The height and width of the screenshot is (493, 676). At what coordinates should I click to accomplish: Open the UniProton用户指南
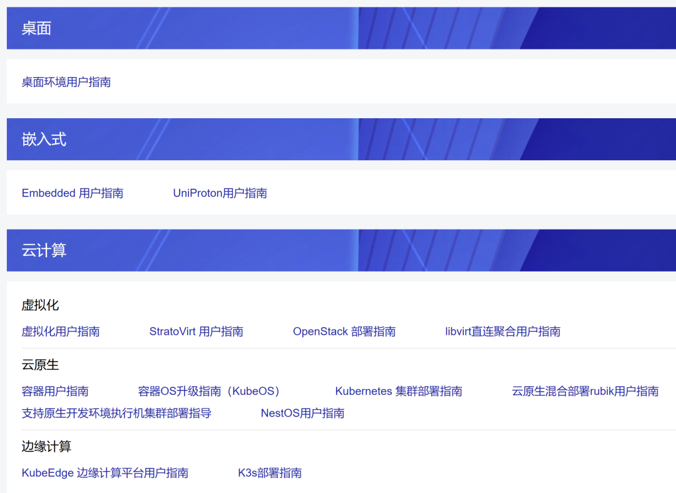coord(220,193)
